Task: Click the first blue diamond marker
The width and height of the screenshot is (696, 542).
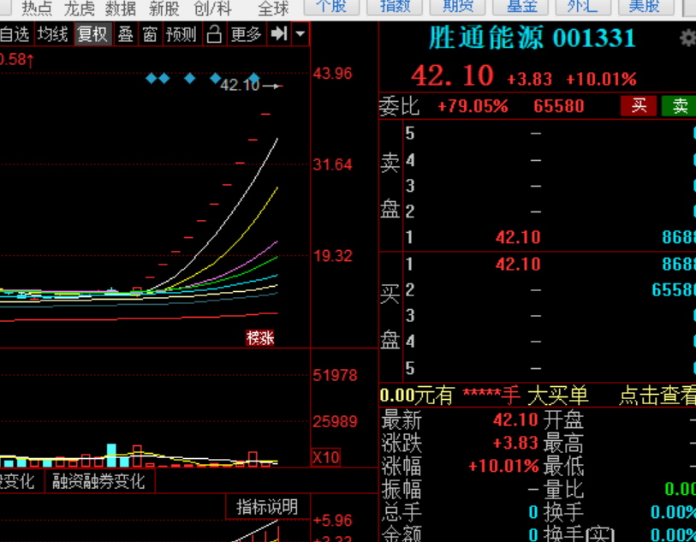Action: coord(152,78)
